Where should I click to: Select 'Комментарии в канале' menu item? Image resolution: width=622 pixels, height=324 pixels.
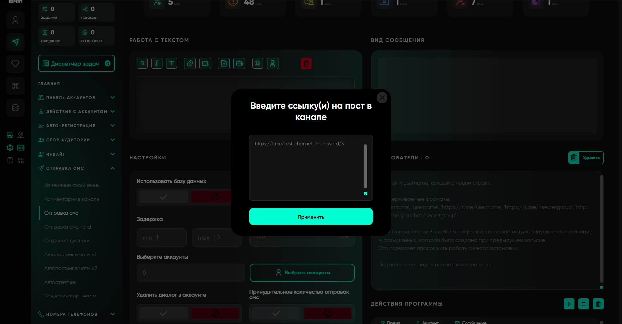point(72,199)
